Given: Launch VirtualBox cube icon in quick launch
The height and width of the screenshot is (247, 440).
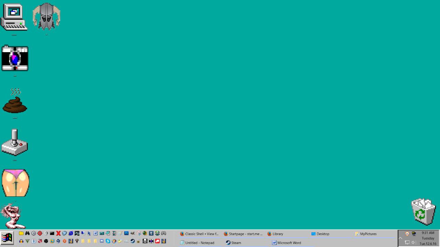Looking at the screenshot, I should tap(58, 241).
